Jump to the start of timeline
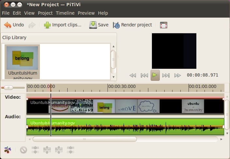The width and height of the screenshot is (230, 159). click(x=144, y=75)
